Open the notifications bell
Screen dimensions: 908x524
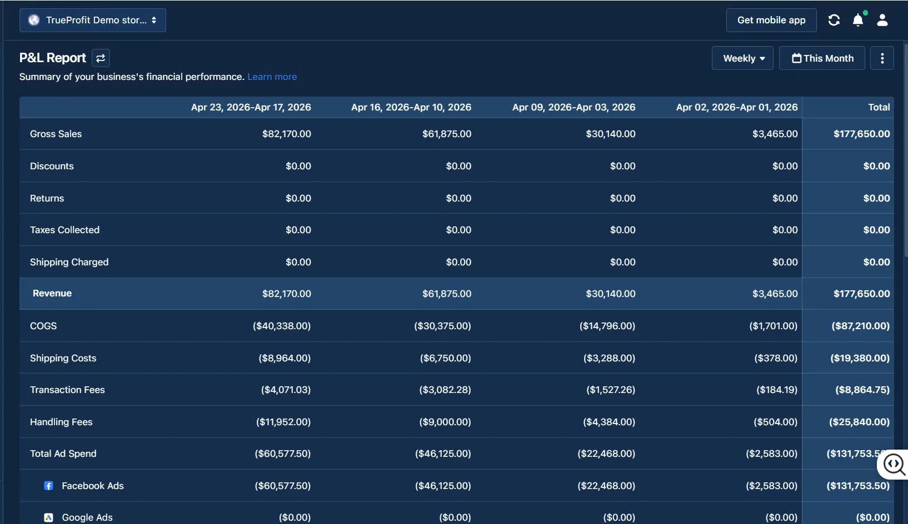click(857, 19)
